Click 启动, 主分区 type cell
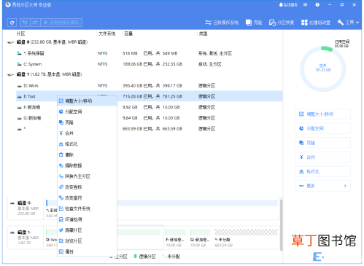 [210, 64]
